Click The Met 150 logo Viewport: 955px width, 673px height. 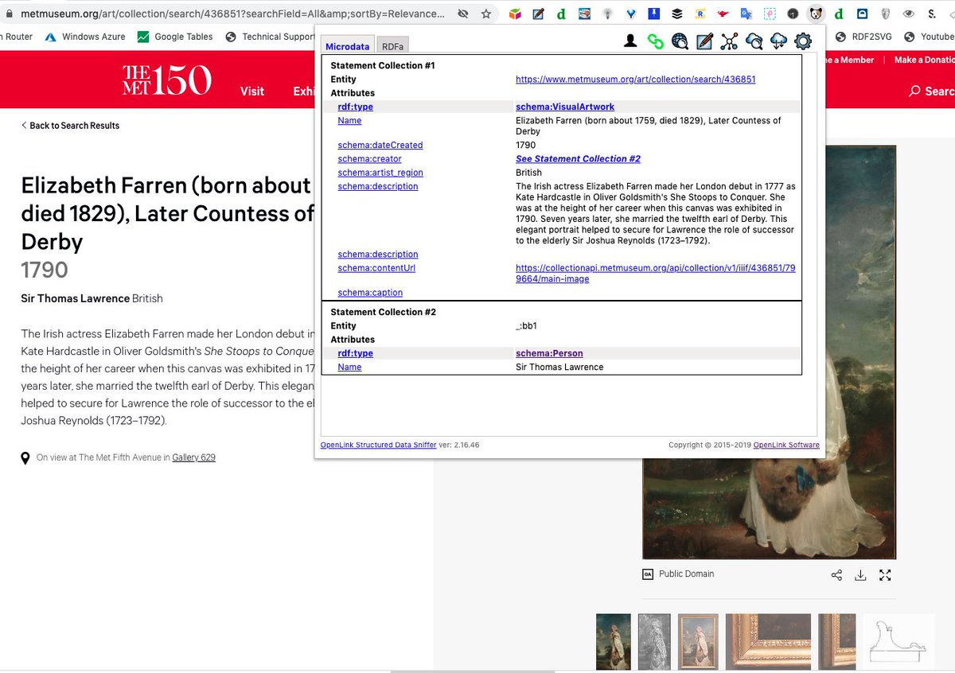click(166, 80)
